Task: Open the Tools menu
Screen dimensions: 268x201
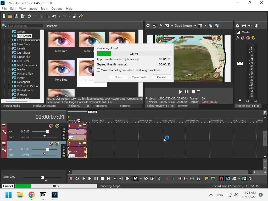Action: [44, 9]
